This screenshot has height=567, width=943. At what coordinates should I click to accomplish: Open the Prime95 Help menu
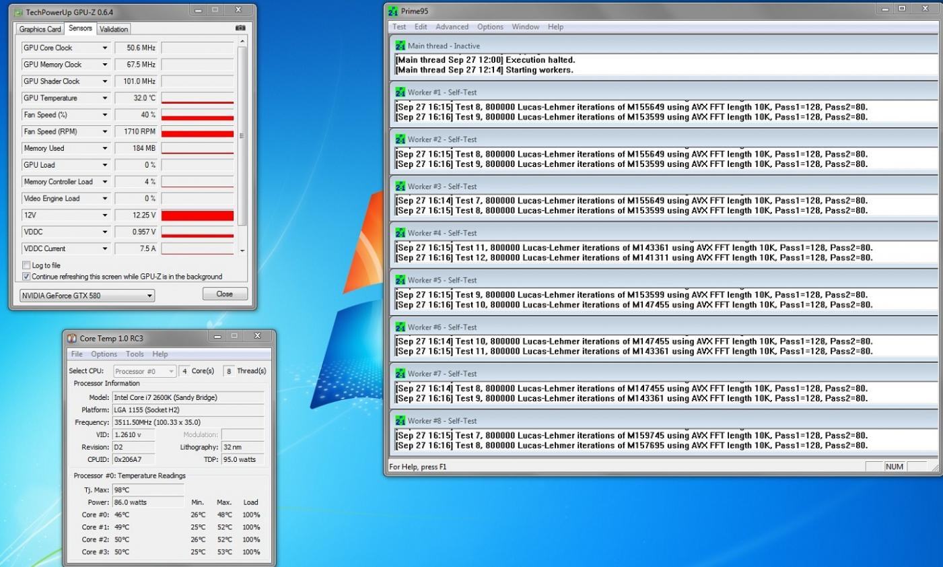tap(555, 27)
